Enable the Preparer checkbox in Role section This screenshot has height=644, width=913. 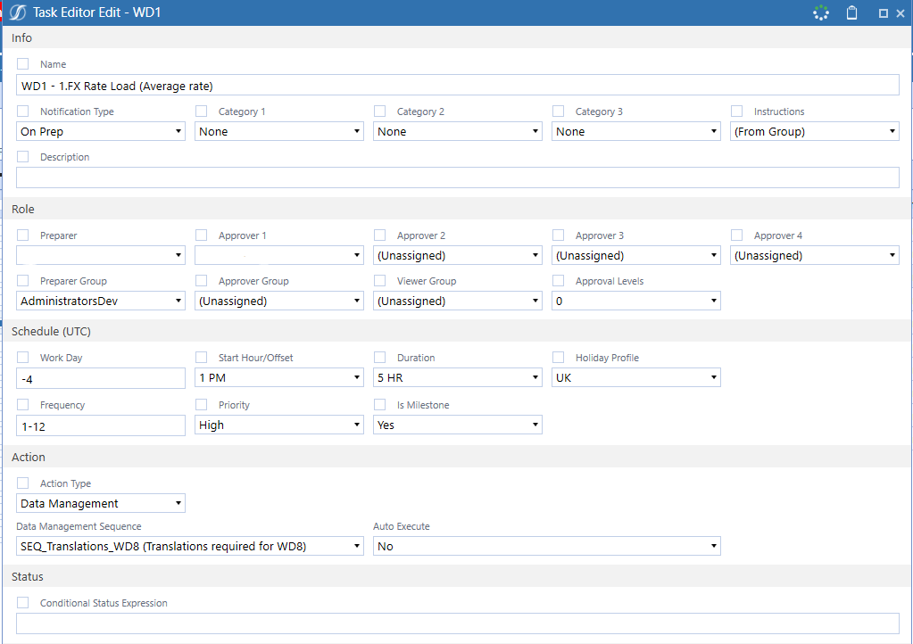22,235
